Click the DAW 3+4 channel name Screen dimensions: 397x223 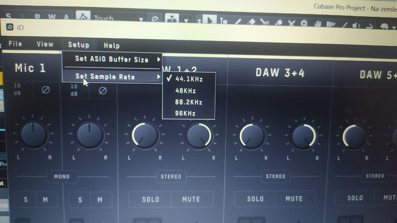280,72
